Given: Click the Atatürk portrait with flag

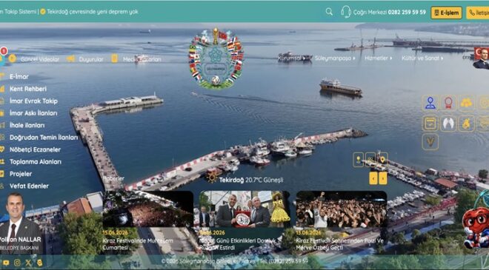Looking at the screenshot, I should tap(481, 58).
